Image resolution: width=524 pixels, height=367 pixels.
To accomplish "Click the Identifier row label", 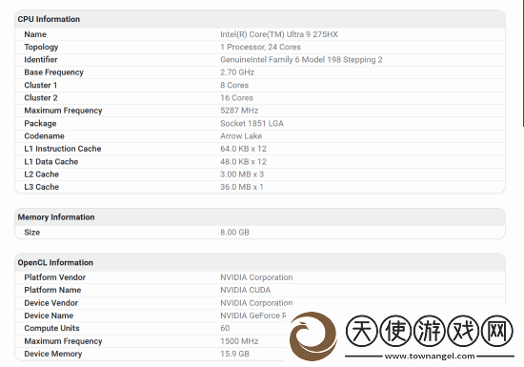I will pos(41,60).
